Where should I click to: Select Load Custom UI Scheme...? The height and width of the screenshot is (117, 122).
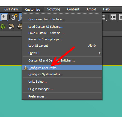(62, 27)
